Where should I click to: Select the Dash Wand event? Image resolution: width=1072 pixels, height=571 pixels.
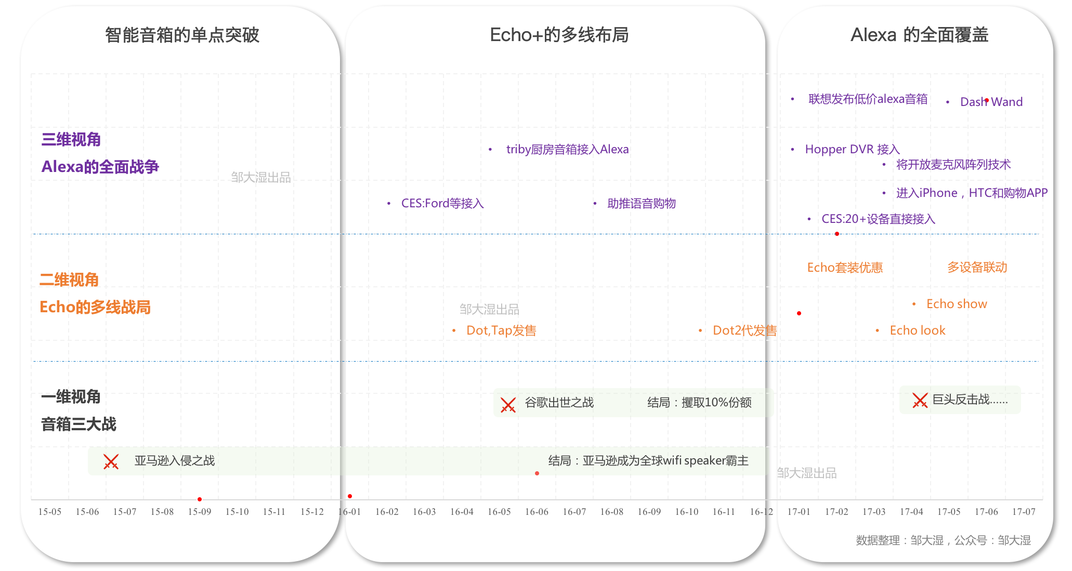(x=991, y=102)
